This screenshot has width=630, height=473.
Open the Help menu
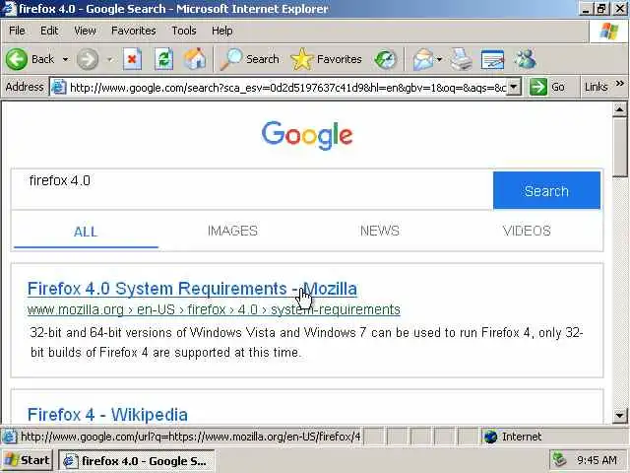[x=222, y=31]
